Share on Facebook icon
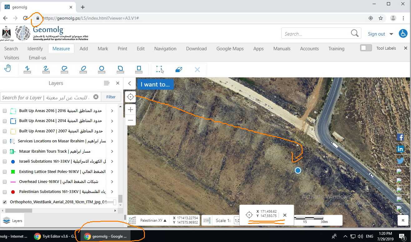This screenshot has width=411, height=242. point(400,137)
